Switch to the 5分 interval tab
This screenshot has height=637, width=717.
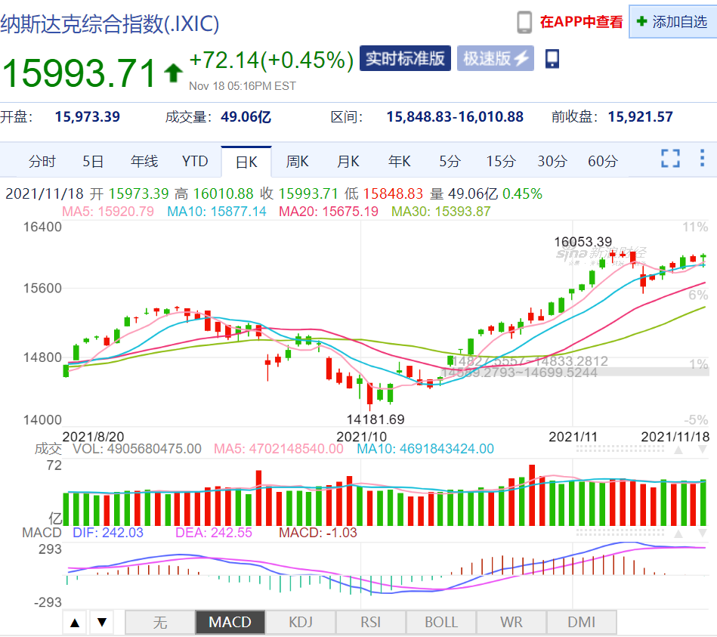click(450, 162)
